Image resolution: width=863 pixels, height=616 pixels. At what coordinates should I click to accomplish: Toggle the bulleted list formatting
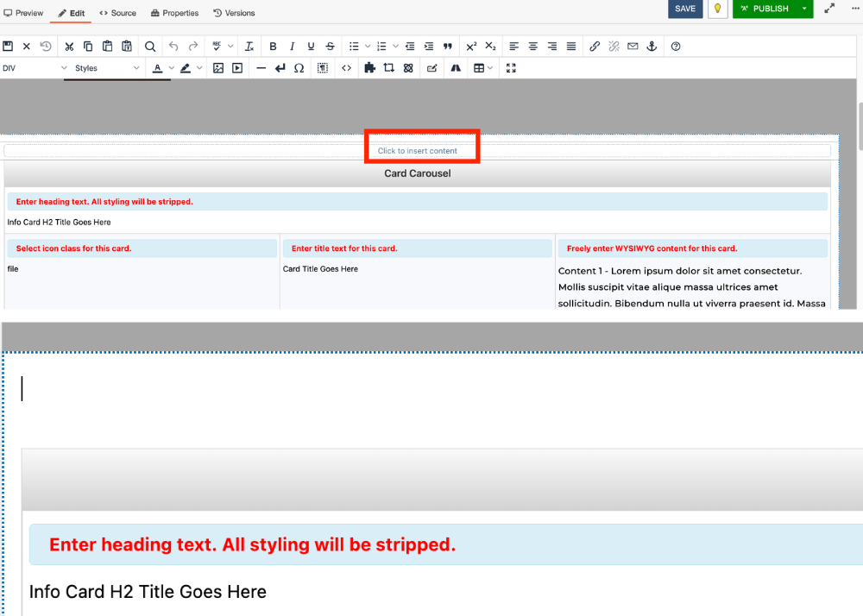click(x=355, y=46)
